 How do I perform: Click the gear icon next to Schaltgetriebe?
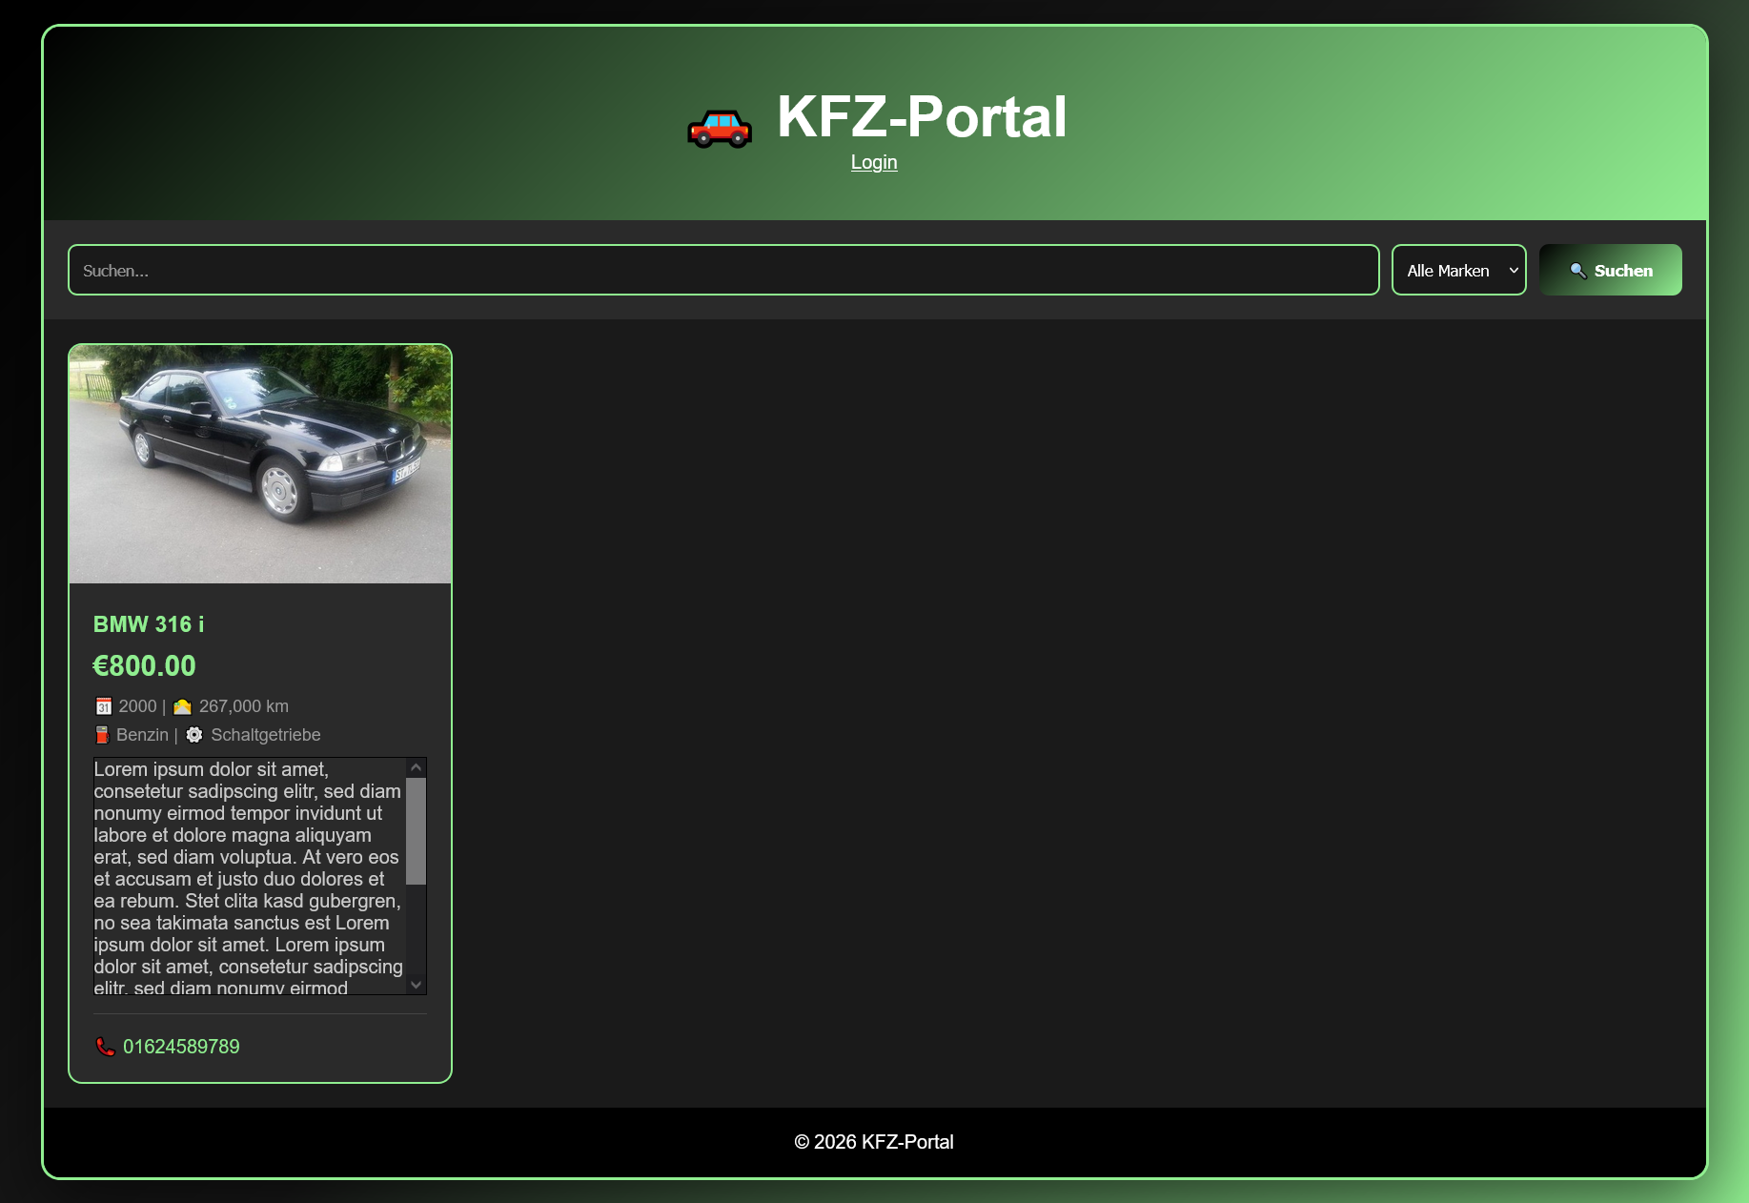(x=194, y=734)
